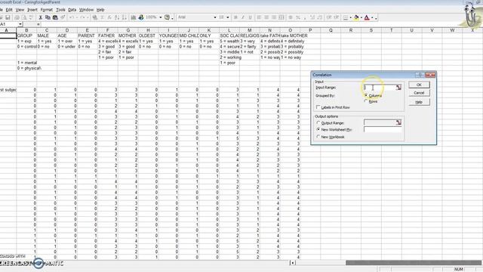This screenshot has width=483, height=272.
Task: Click the Currency style icon
Action: pyautogui.click(x=291, y=17)
